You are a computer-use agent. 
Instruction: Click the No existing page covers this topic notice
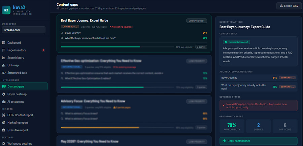click(259, 105)
